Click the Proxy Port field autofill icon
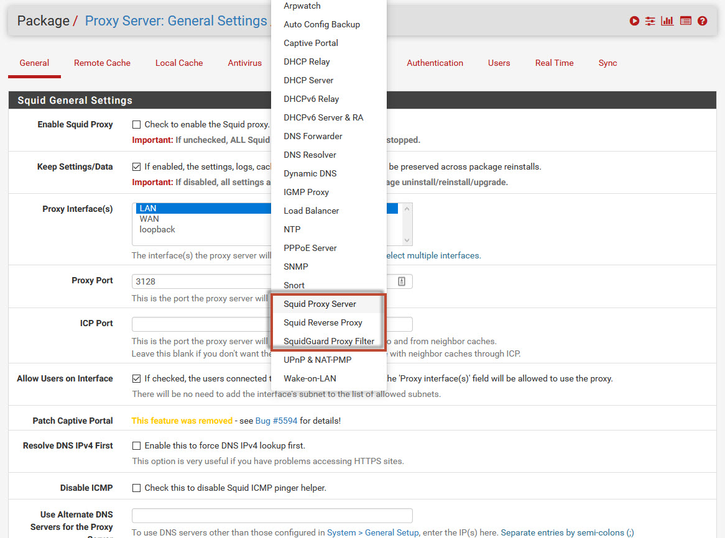The image size is (725, 538). coord(401,281)
